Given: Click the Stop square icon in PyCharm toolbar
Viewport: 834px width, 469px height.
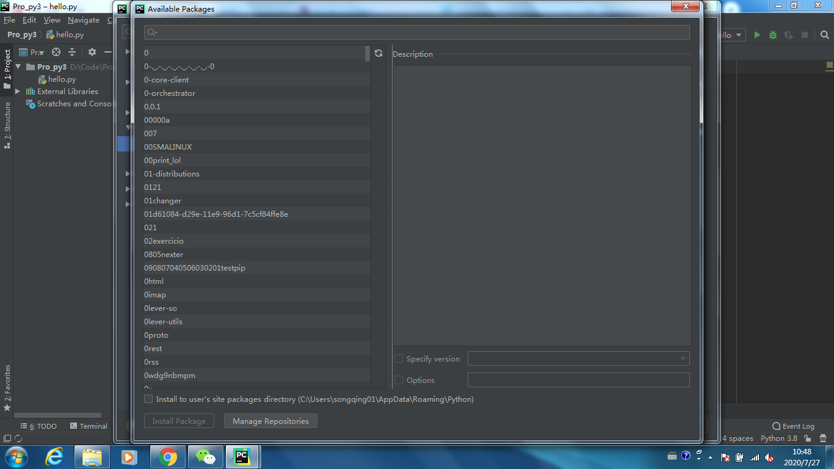Looking at the screenshot, I should [x=805, y=35].
